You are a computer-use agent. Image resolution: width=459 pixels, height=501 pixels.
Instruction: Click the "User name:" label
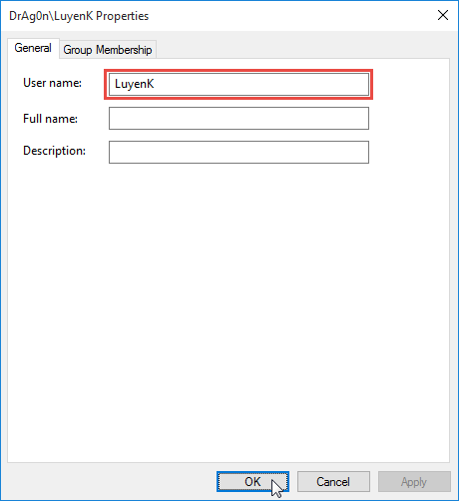(52, 83)
